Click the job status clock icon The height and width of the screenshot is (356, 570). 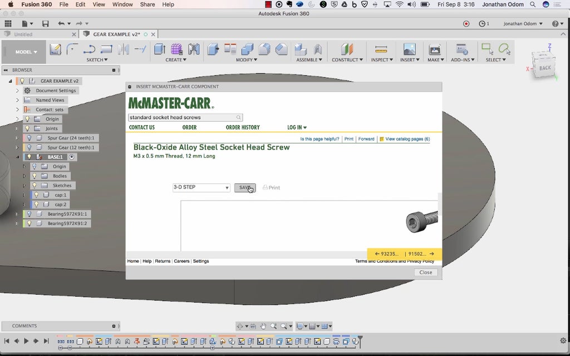[x=482, y=23]
